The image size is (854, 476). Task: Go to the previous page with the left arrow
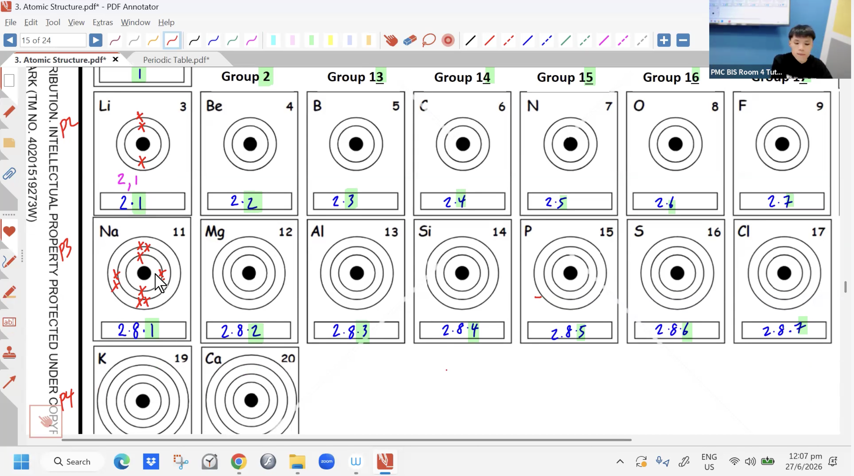[10, 40]
